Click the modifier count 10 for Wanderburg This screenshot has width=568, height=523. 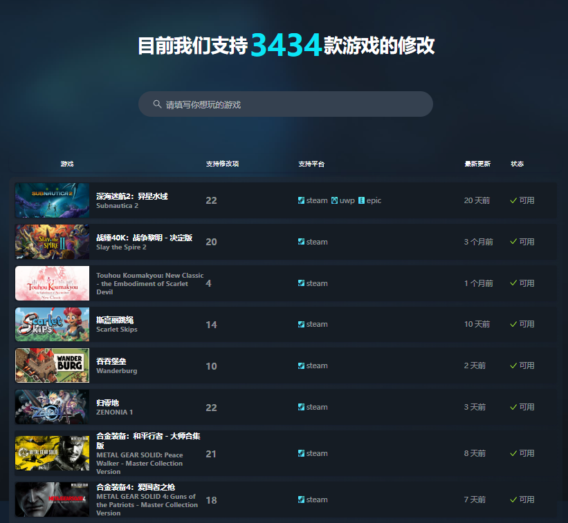[x=211, y=366]
